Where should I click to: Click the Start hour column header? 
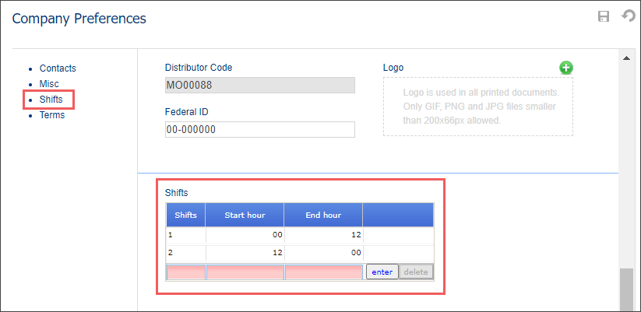tap(245, 215)
